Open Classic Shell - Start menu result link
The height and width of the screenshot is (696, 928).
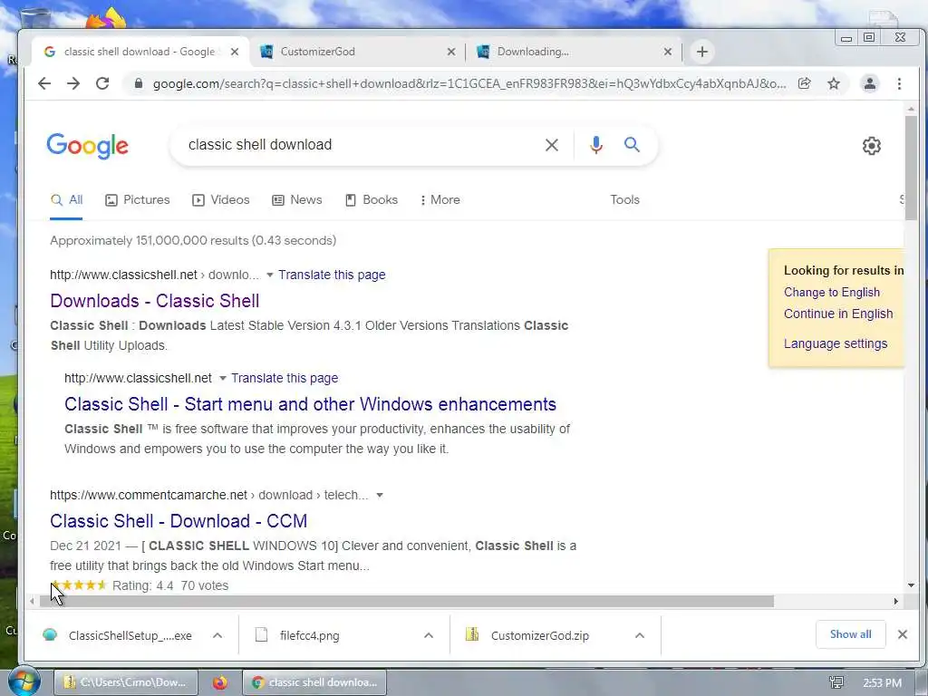[x=310, y=404]
